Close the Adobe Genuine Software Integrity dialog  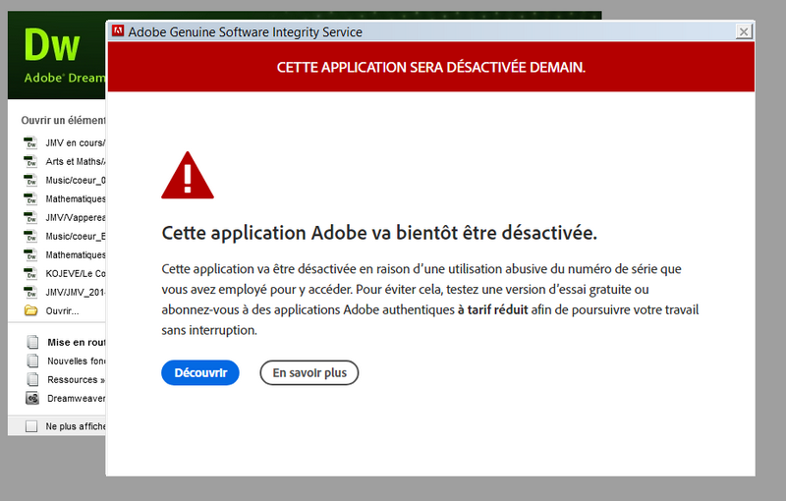point(744,32)
